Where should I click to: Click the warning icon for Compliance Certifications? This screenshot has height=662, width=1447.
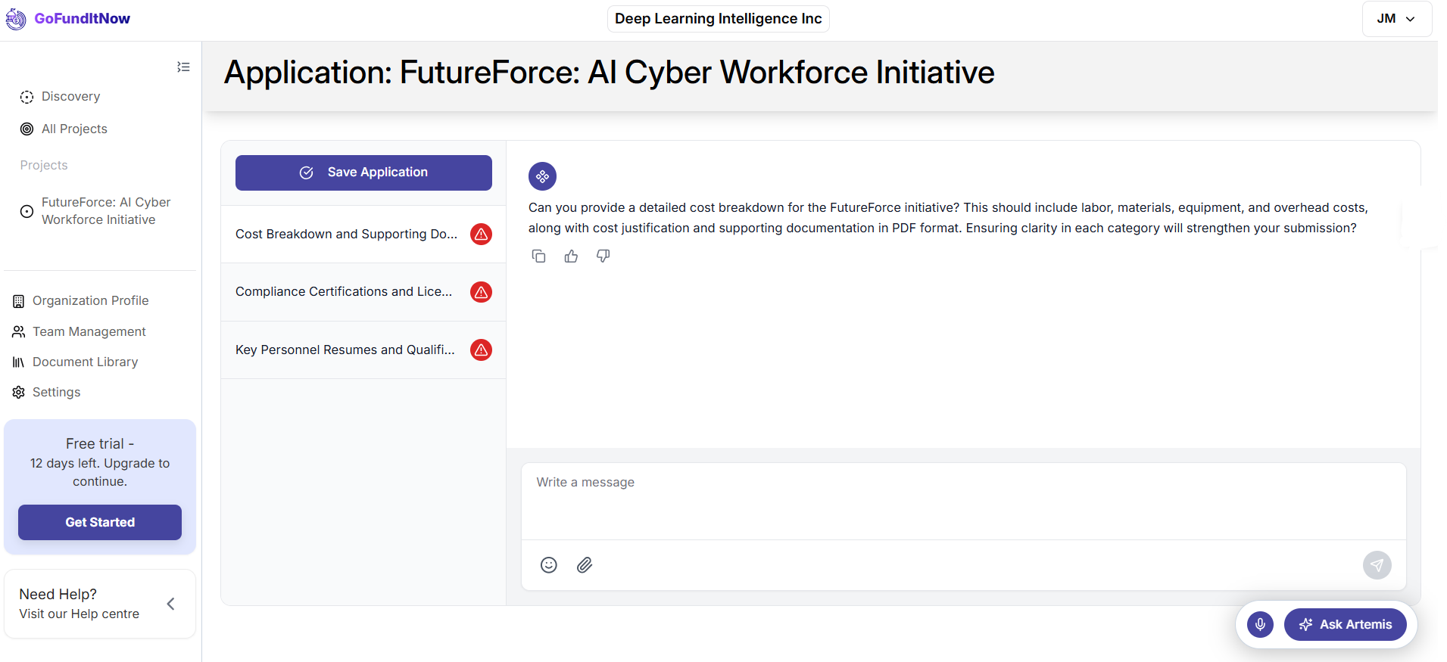click(x=481, y=292)
